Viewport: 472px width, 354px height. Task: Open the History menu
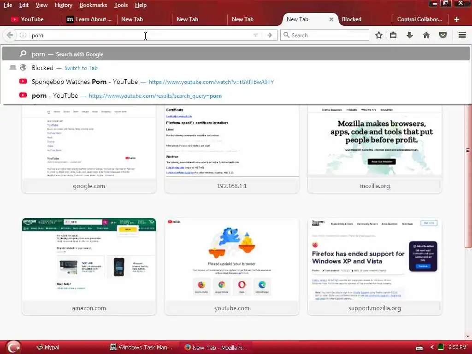point(64,5)
